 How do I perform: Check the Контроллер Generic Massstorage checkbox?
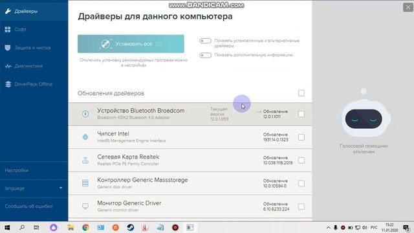tap(301, 183)
